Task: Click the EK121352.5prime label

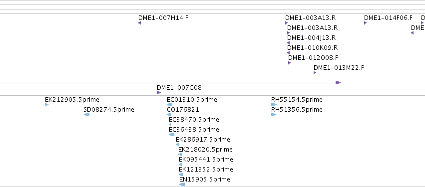Action: (x=206, y=170)
